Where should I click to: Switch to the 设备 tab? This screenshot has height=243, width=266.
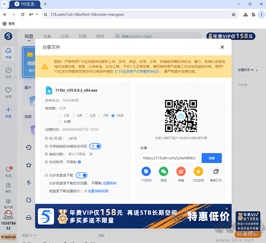coord(47,36)
